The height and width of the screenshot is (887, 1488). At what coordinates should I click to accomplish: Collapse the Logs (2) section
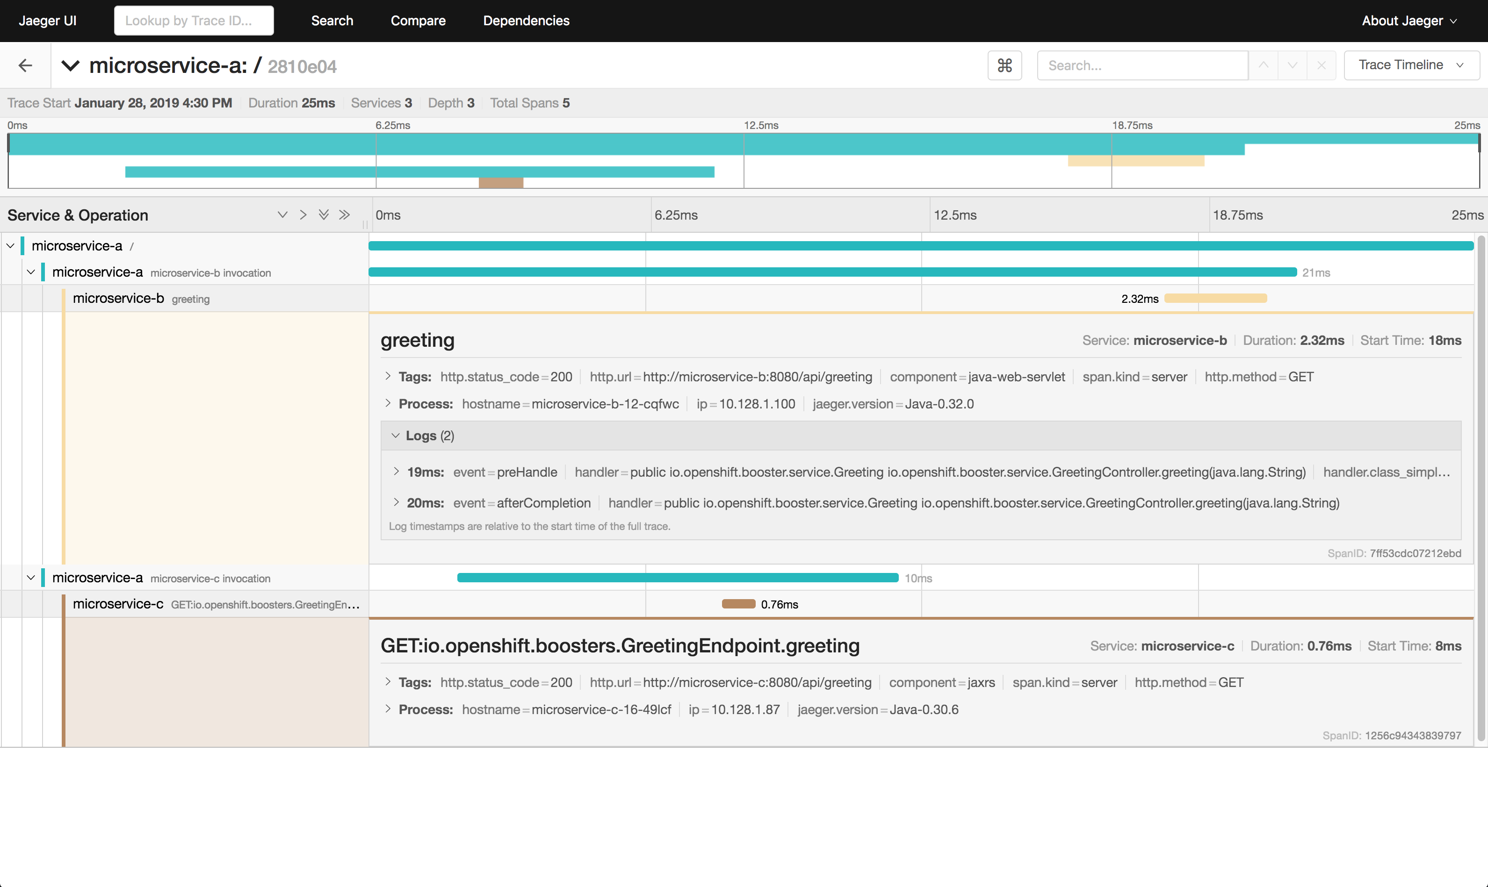[422, 436]
